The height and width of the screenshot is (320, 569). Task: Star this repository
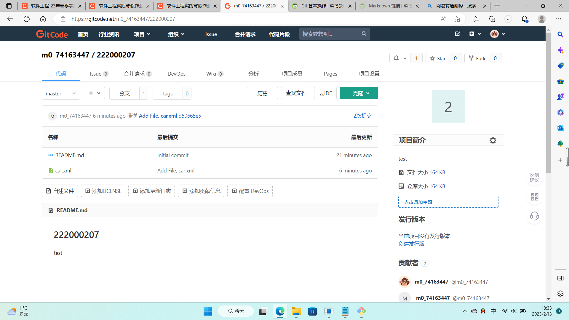coord(437,58)
